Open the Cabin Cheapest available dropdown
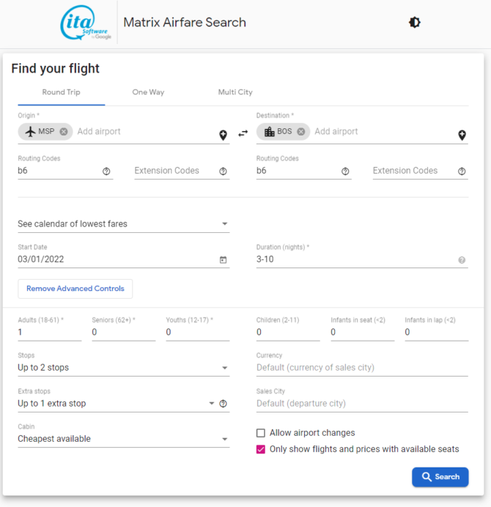This screenshot has height=507, width=491. 124,439
